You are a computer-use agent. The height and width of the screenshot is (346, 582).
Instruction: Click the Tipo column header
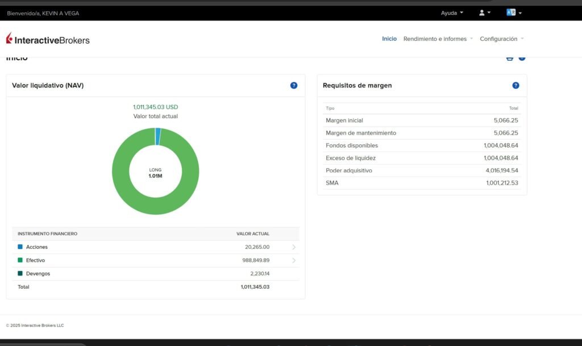[330, 109]
